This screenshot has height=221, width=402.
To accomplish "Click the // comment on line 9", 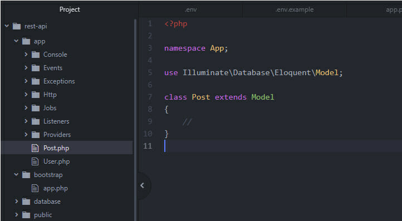I will [x=187, y=122].
